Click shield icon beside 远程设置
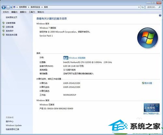 pos(4,27)
